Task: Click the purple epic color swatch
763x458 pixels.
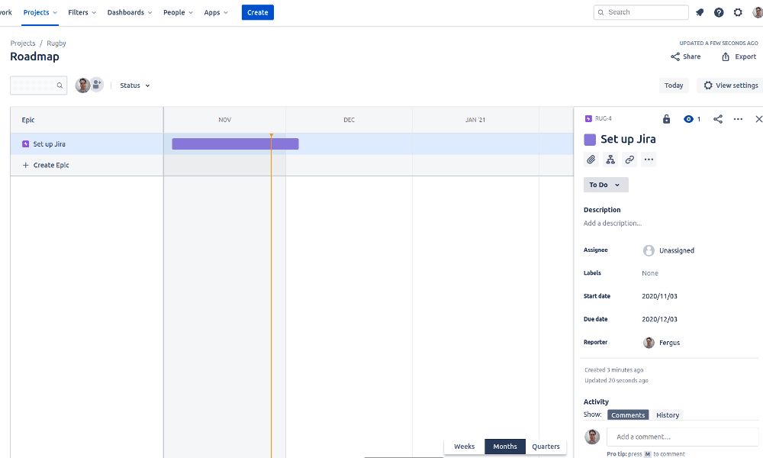Action: [x=590, y=140]
